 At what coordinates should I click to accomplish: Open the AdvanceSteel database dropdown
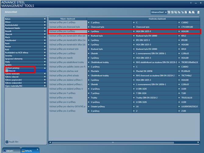pos(159,12)
